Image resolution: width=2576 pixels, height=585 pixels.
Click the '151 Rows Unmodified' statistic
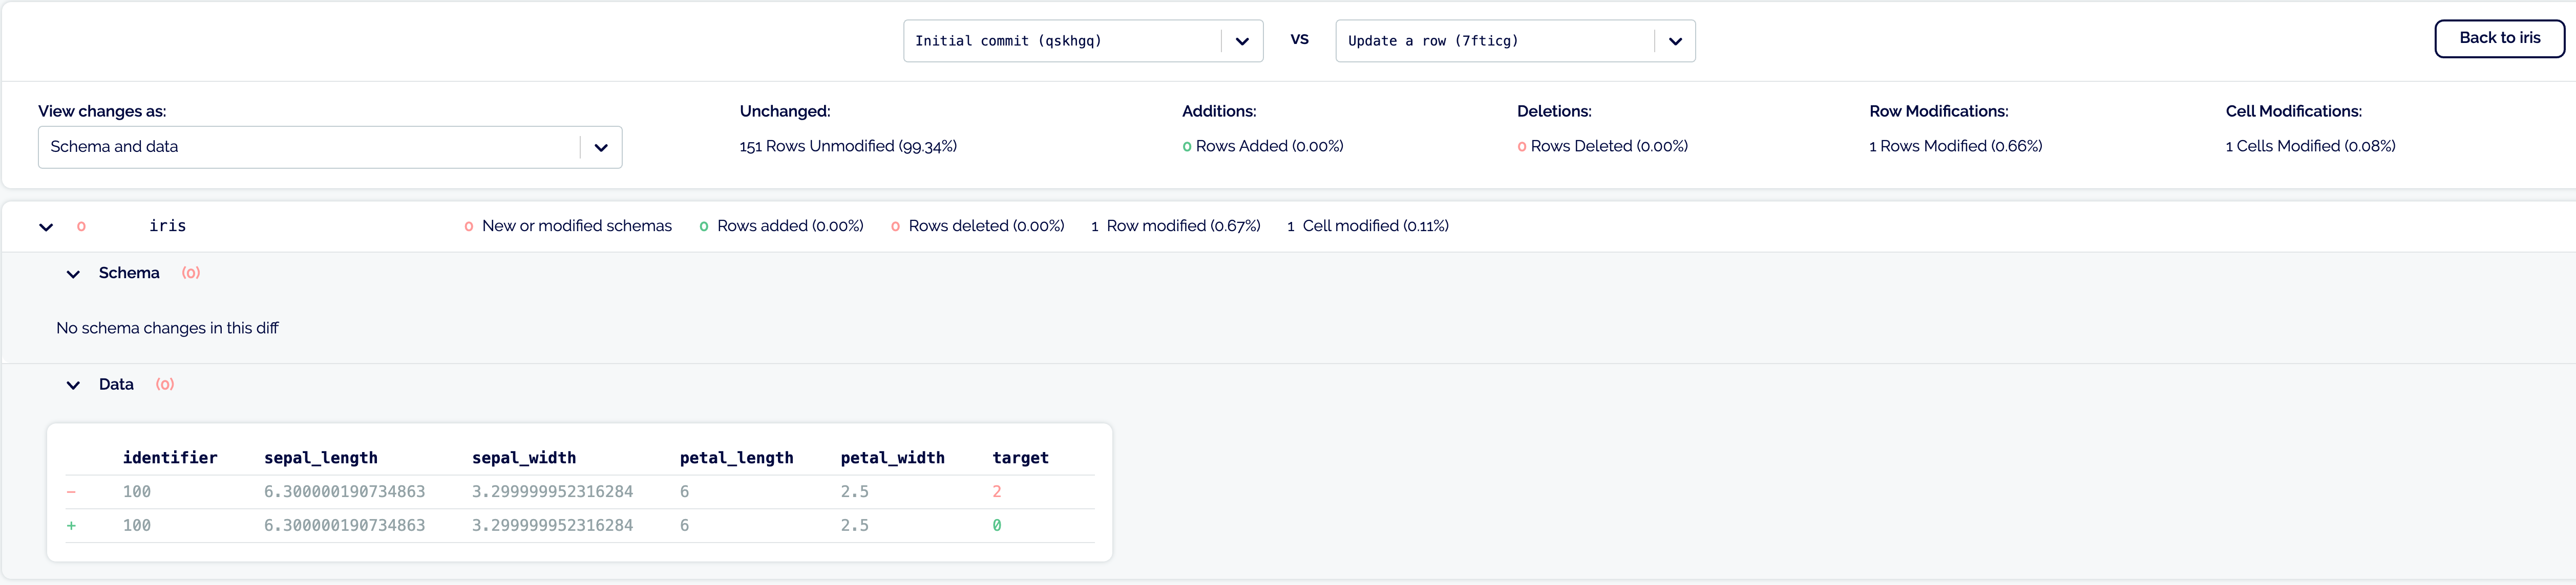click(x=848, y=147)
